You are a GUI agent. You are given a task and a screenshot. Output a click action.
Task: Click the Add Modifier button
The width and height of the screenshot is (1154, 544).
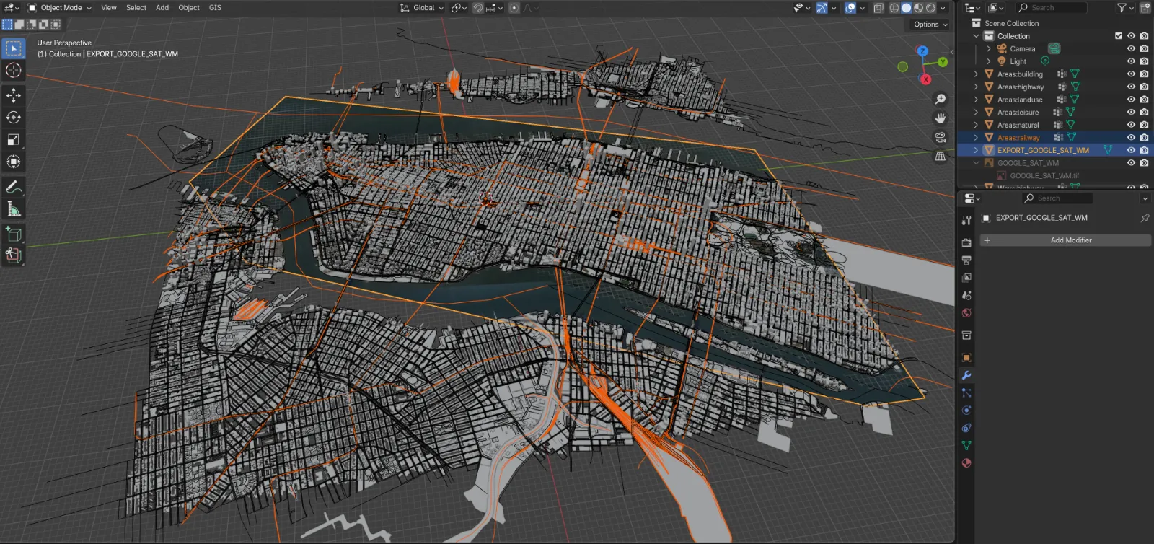point(1065,240)
